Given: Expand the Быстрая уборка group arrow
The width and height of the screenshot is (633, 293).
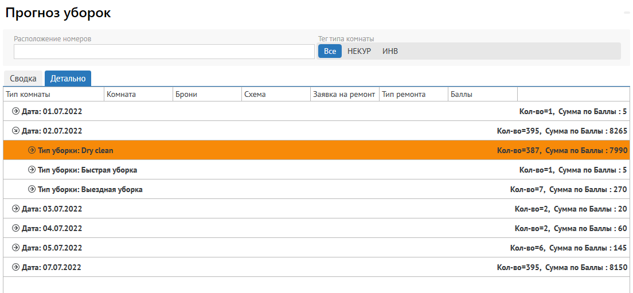Looking at the screenshot, I should coord(32,170).
